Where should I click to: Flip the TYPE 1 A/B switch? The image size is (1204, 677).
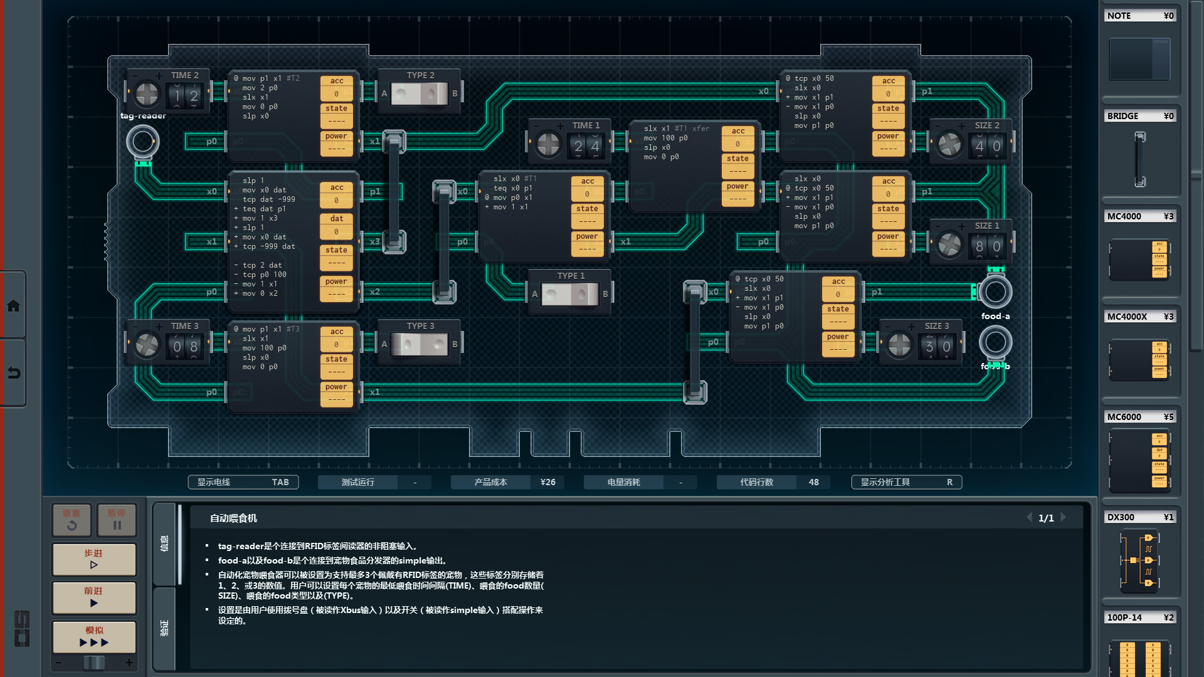pyautogui.click(x=569, y=294)
